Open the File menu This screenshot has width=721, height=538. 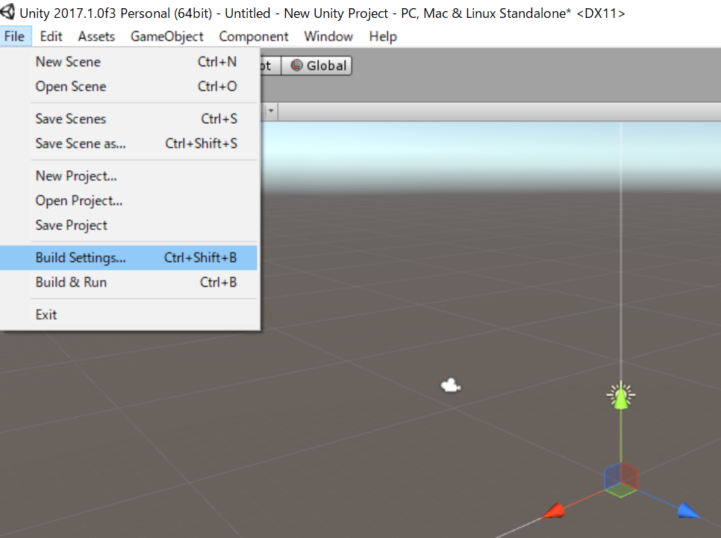point(15,37)
